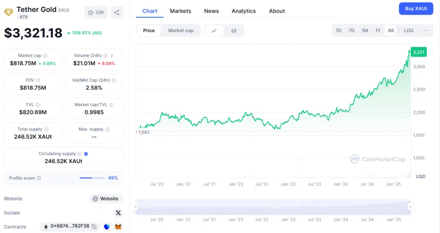Viewport: 440px width, 233px height.
Task: Click the 0.9985 Market cap/TVL value
Action: coord(94,112)
